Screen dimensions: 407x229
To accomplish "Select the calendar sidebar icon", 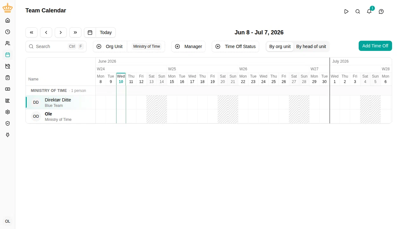I will [x=8, y=55].
